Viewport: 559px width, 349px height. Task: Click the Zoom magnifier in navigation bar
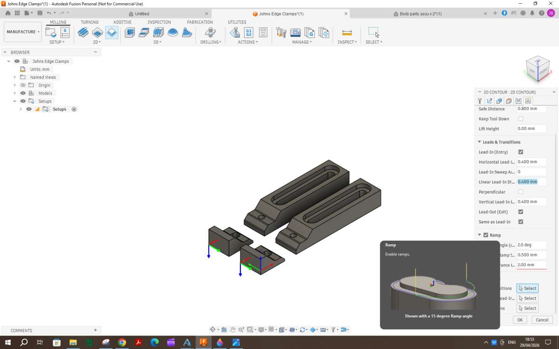coord(241,329)
